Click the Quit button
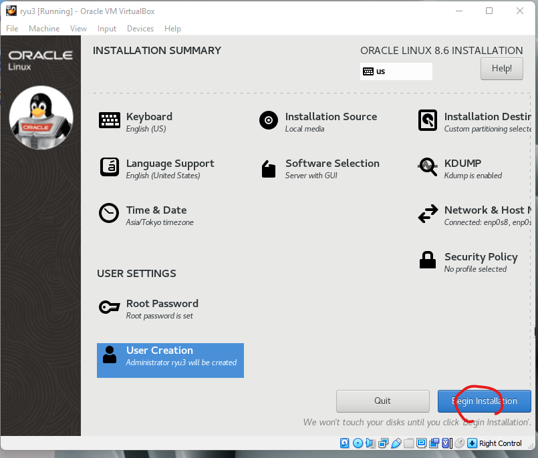This screenshot has width=538, height=458. 382,401
